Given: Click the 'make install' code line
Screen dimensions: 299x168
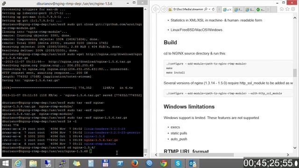Looking at the screenshot, I should click(x=175, y=73).
